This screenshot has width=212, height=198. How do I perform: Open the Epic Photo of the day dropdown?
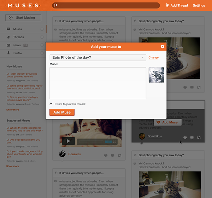pos(98,58)
